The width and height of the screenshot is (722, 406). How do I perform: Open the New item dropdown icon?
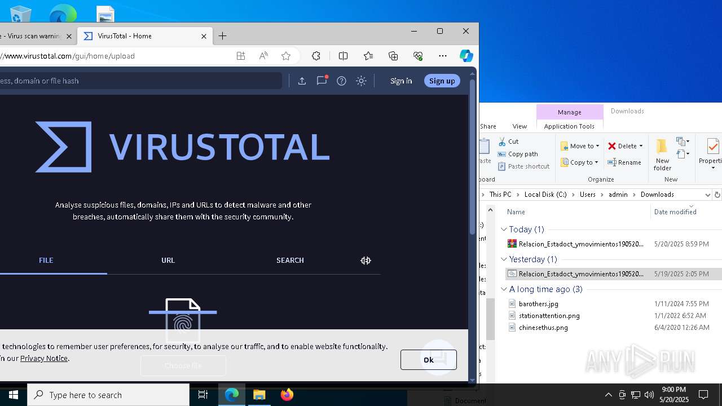pos(683,142)
